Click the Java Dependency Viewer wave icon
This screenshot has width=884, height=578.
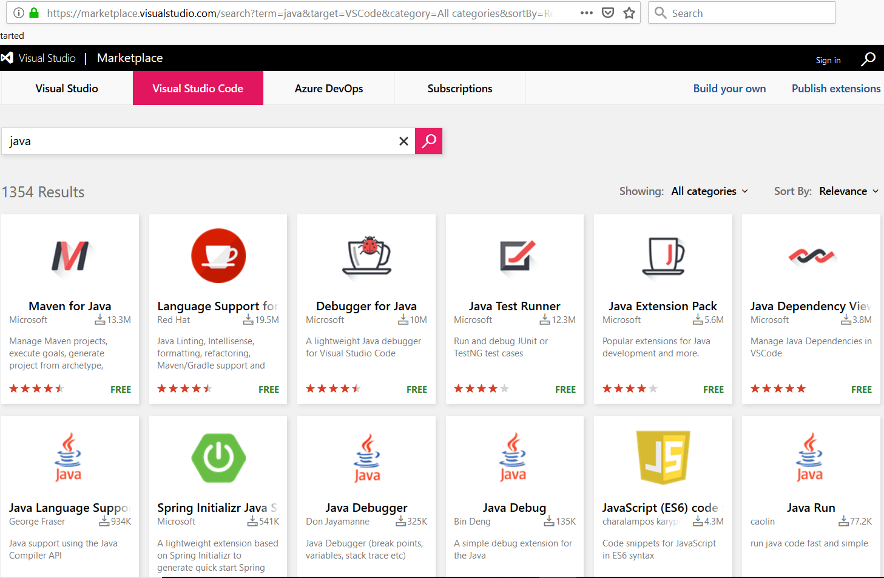812,256
